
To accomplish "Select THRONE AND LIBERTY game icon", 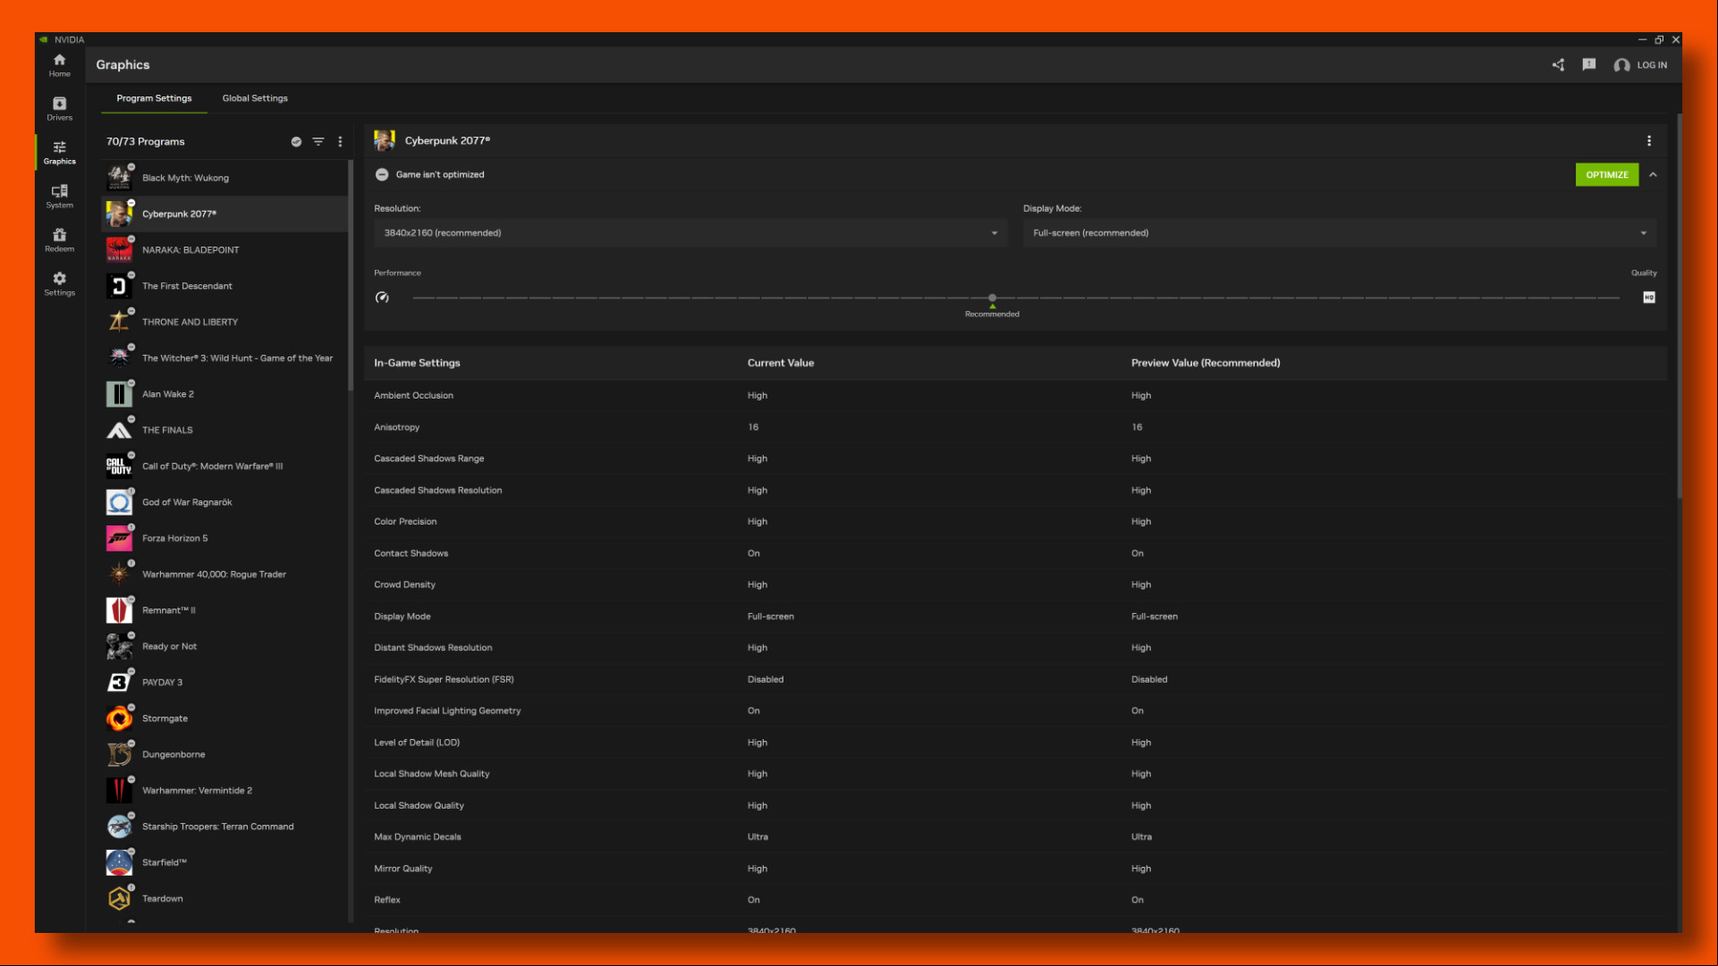I will point(119,322).
